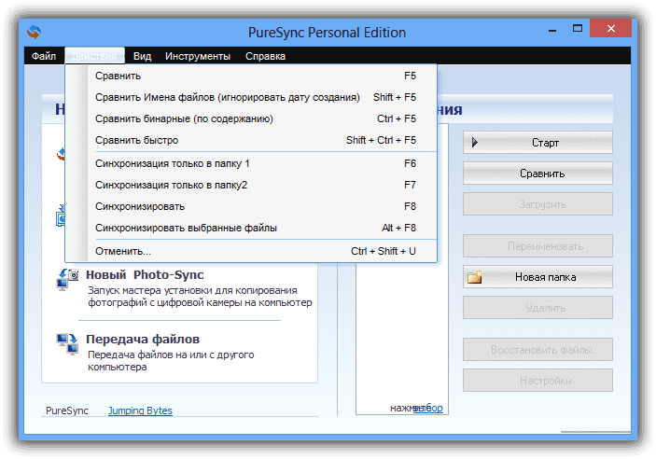
Task: Choose Синхронизировать выбранные файлы
Action: click(186, 228)
